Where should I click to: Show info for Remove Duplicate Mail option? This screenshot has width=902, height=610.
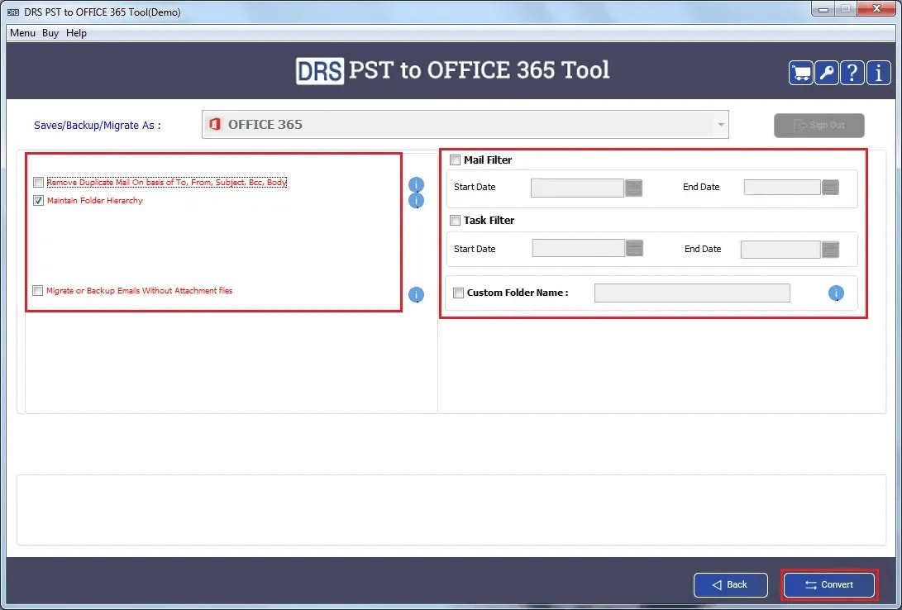[x=416, y=185]
